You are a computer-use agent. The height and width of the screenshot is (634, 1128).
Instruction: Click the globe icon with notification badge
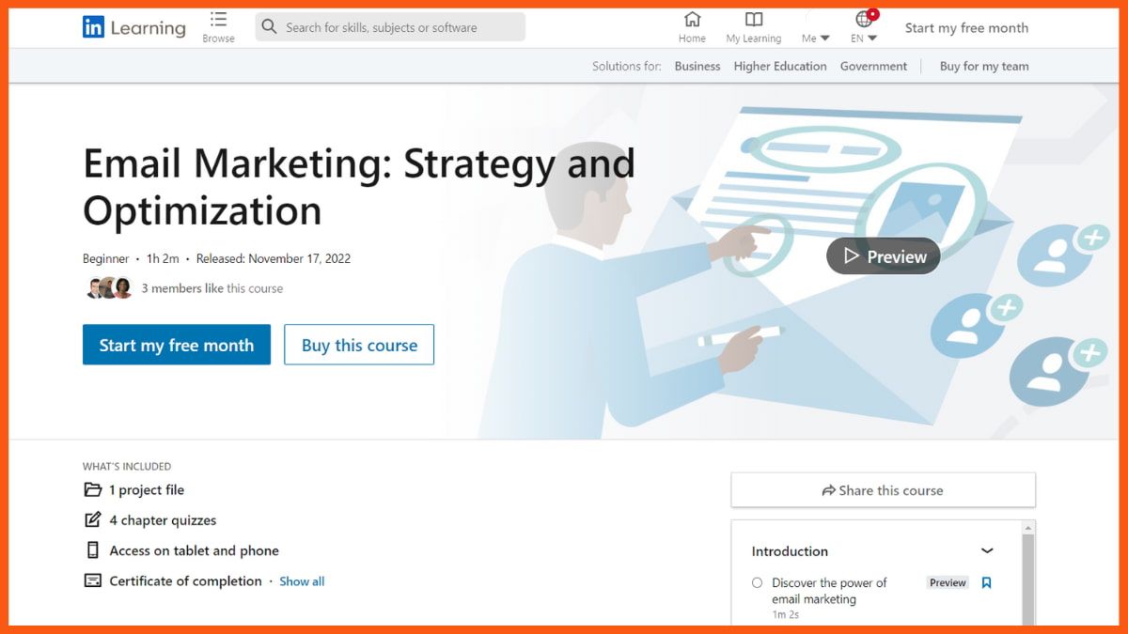(862, 19)
